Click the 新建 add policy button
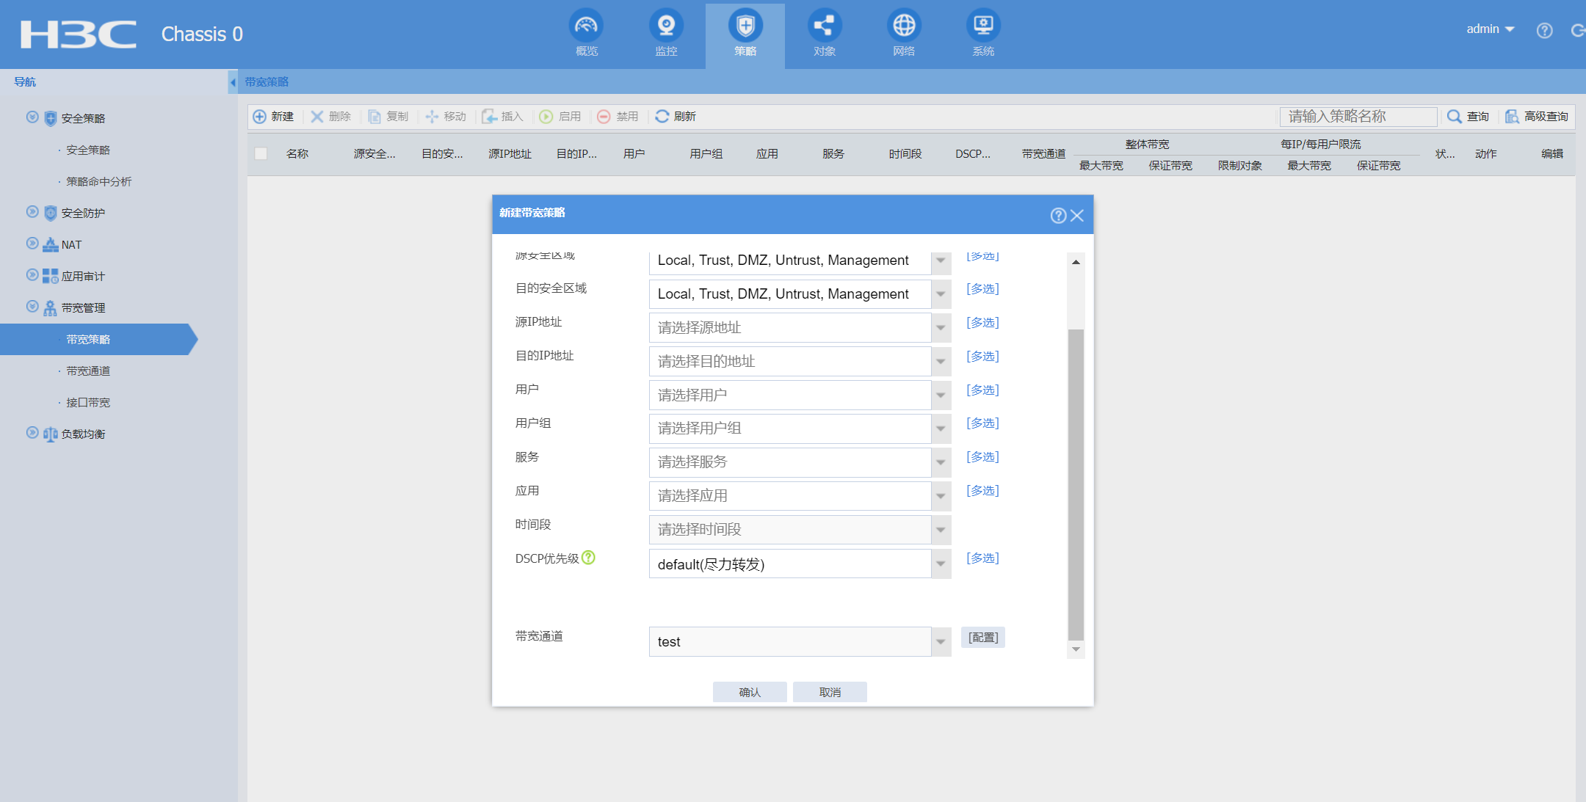The height and width of the screenshot is (802, 1586). [x=273, y=117]
